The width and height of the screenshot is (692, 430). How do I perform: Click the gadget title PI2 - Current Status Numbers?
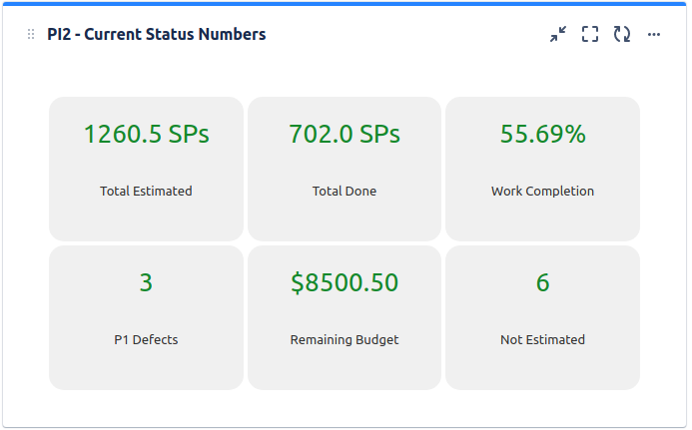point(157,34)
